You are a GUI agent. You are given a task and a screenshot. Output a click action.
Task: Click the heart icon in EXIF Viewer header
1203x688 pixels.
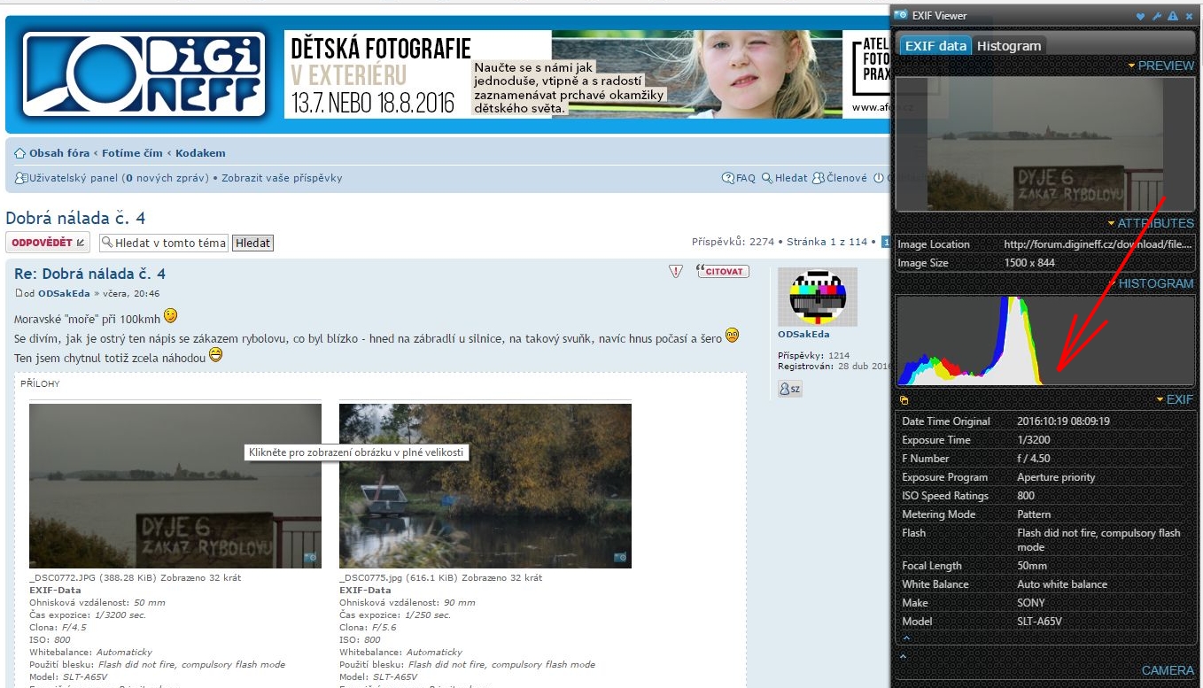pyautogui.click(x=1140, y=16)
